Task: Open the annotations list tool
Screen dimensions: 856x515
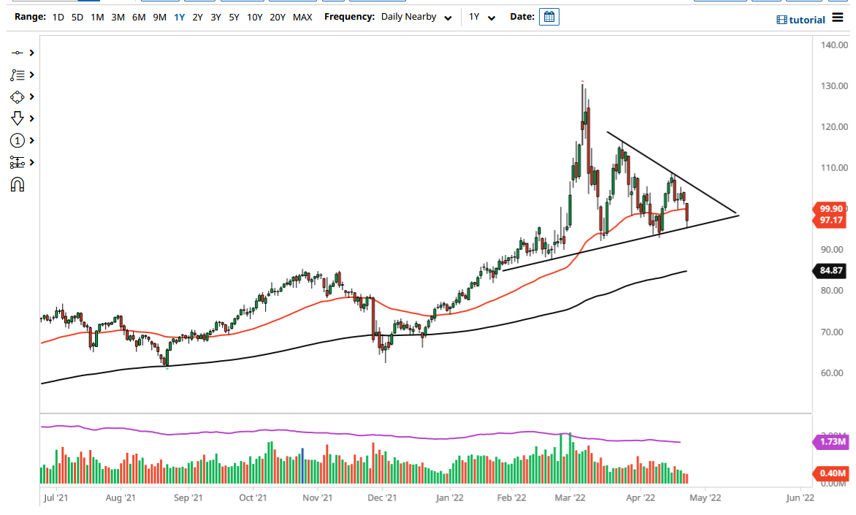Action: [16, 75]
